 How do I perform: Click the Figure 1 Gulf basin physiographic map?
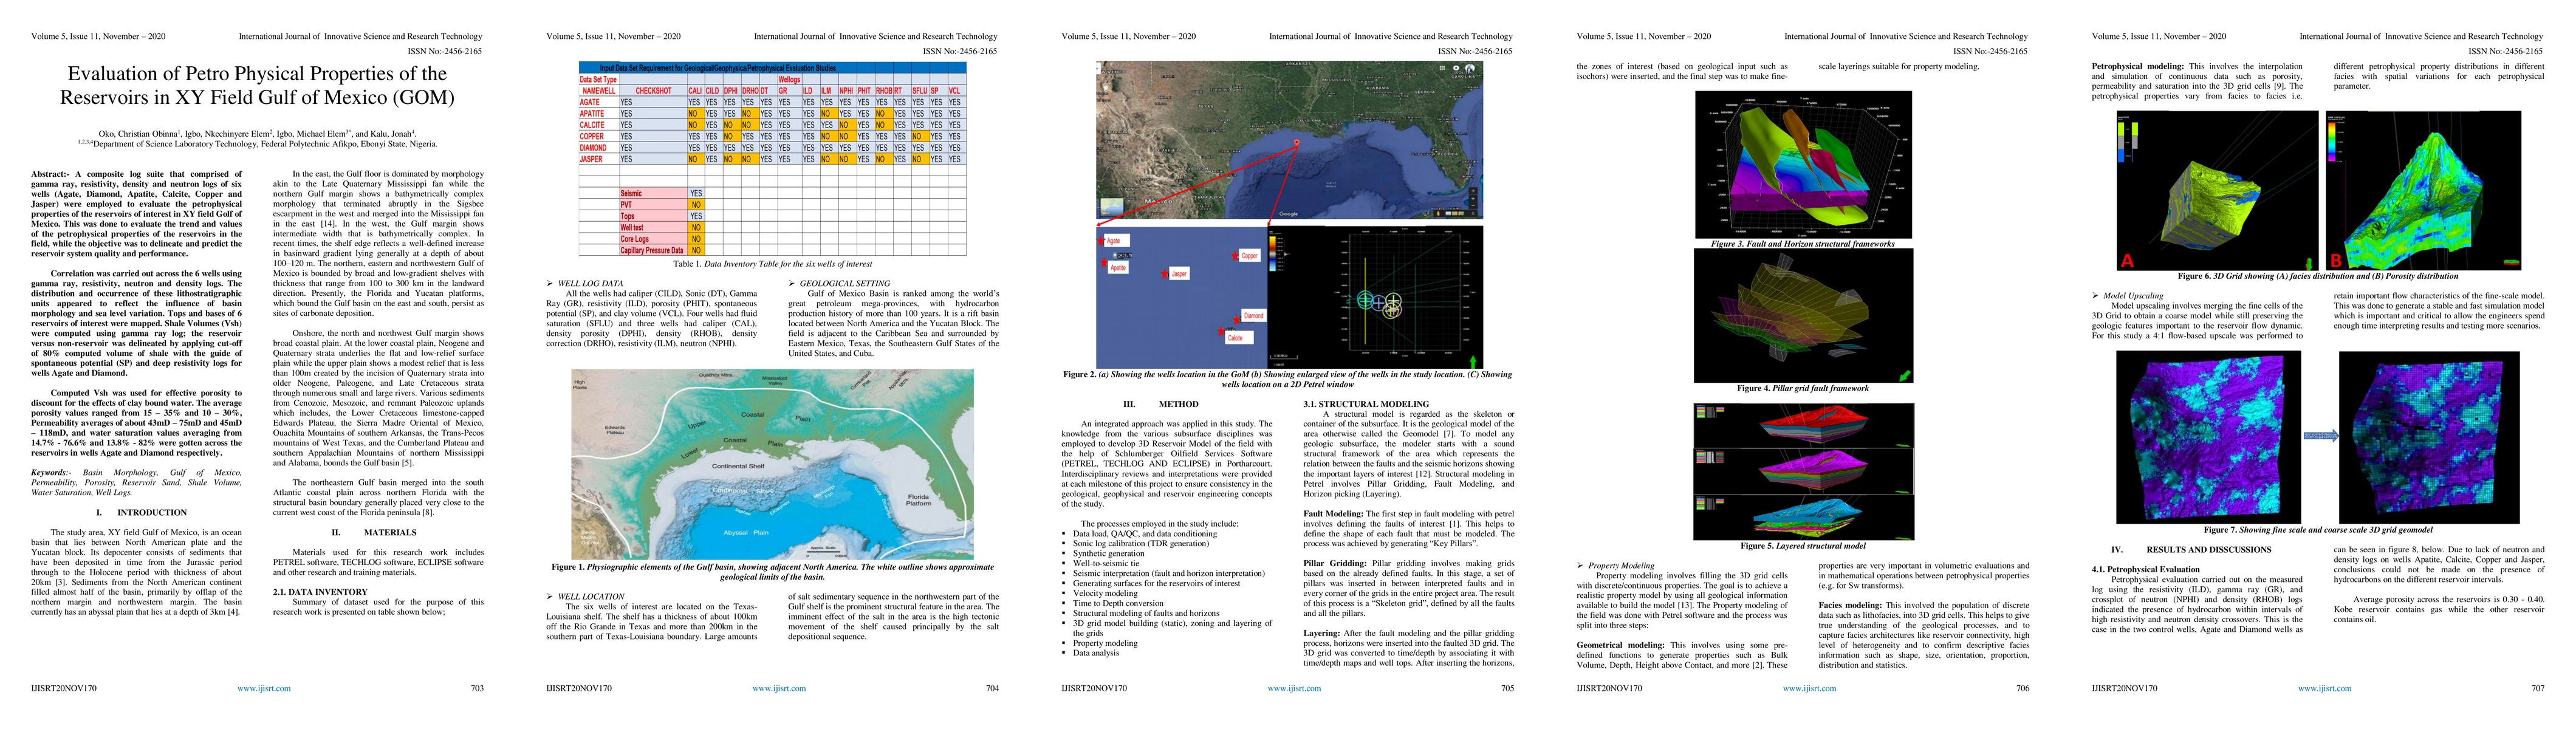(x=772, y=465)
